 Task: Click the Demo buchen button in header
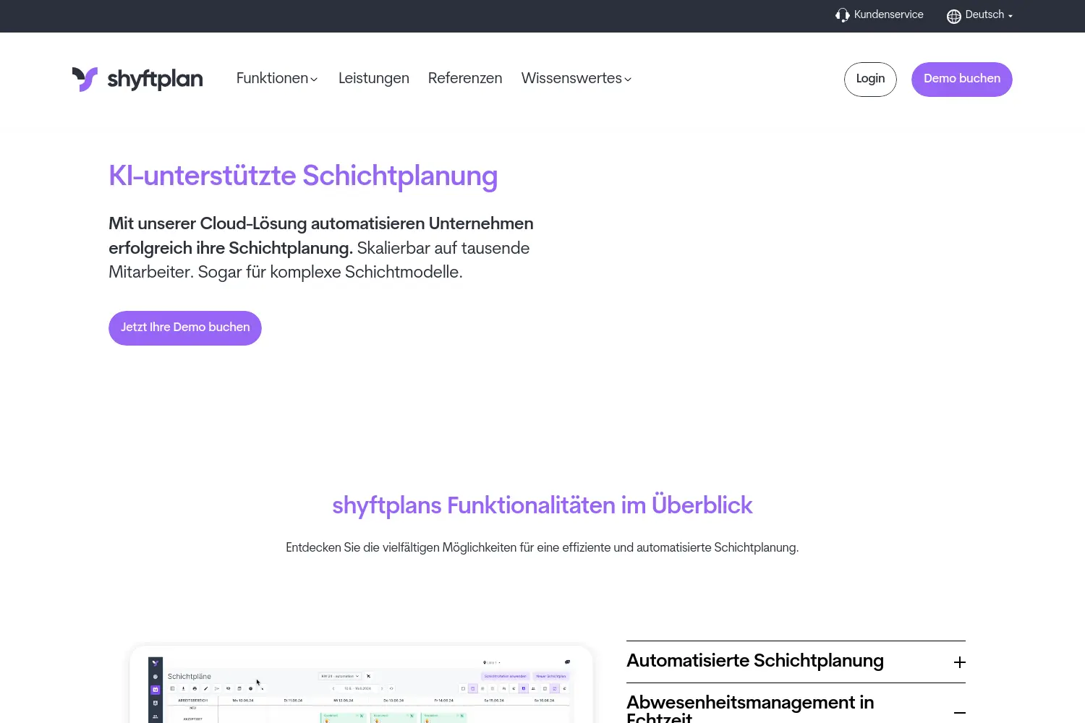962,79
